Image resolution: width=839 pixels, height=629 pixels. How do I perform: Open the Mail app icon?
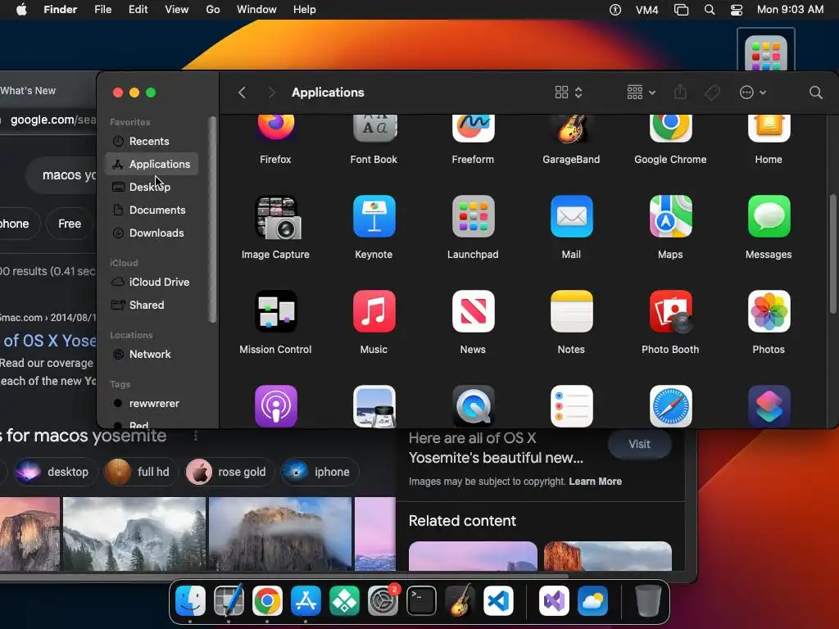571,216
